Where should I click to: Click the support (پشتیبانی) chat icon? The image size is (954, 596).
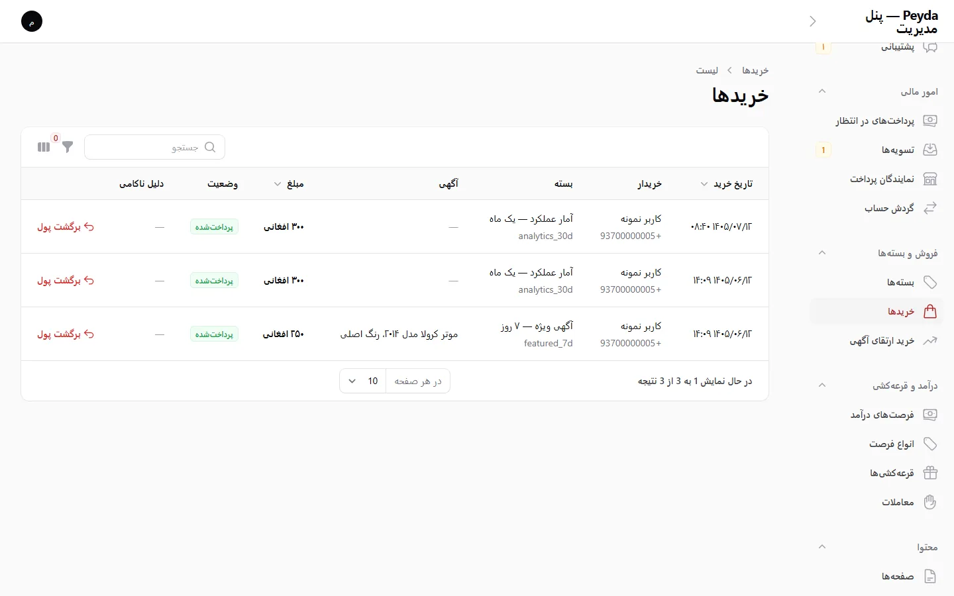click(x=930, y=47)
